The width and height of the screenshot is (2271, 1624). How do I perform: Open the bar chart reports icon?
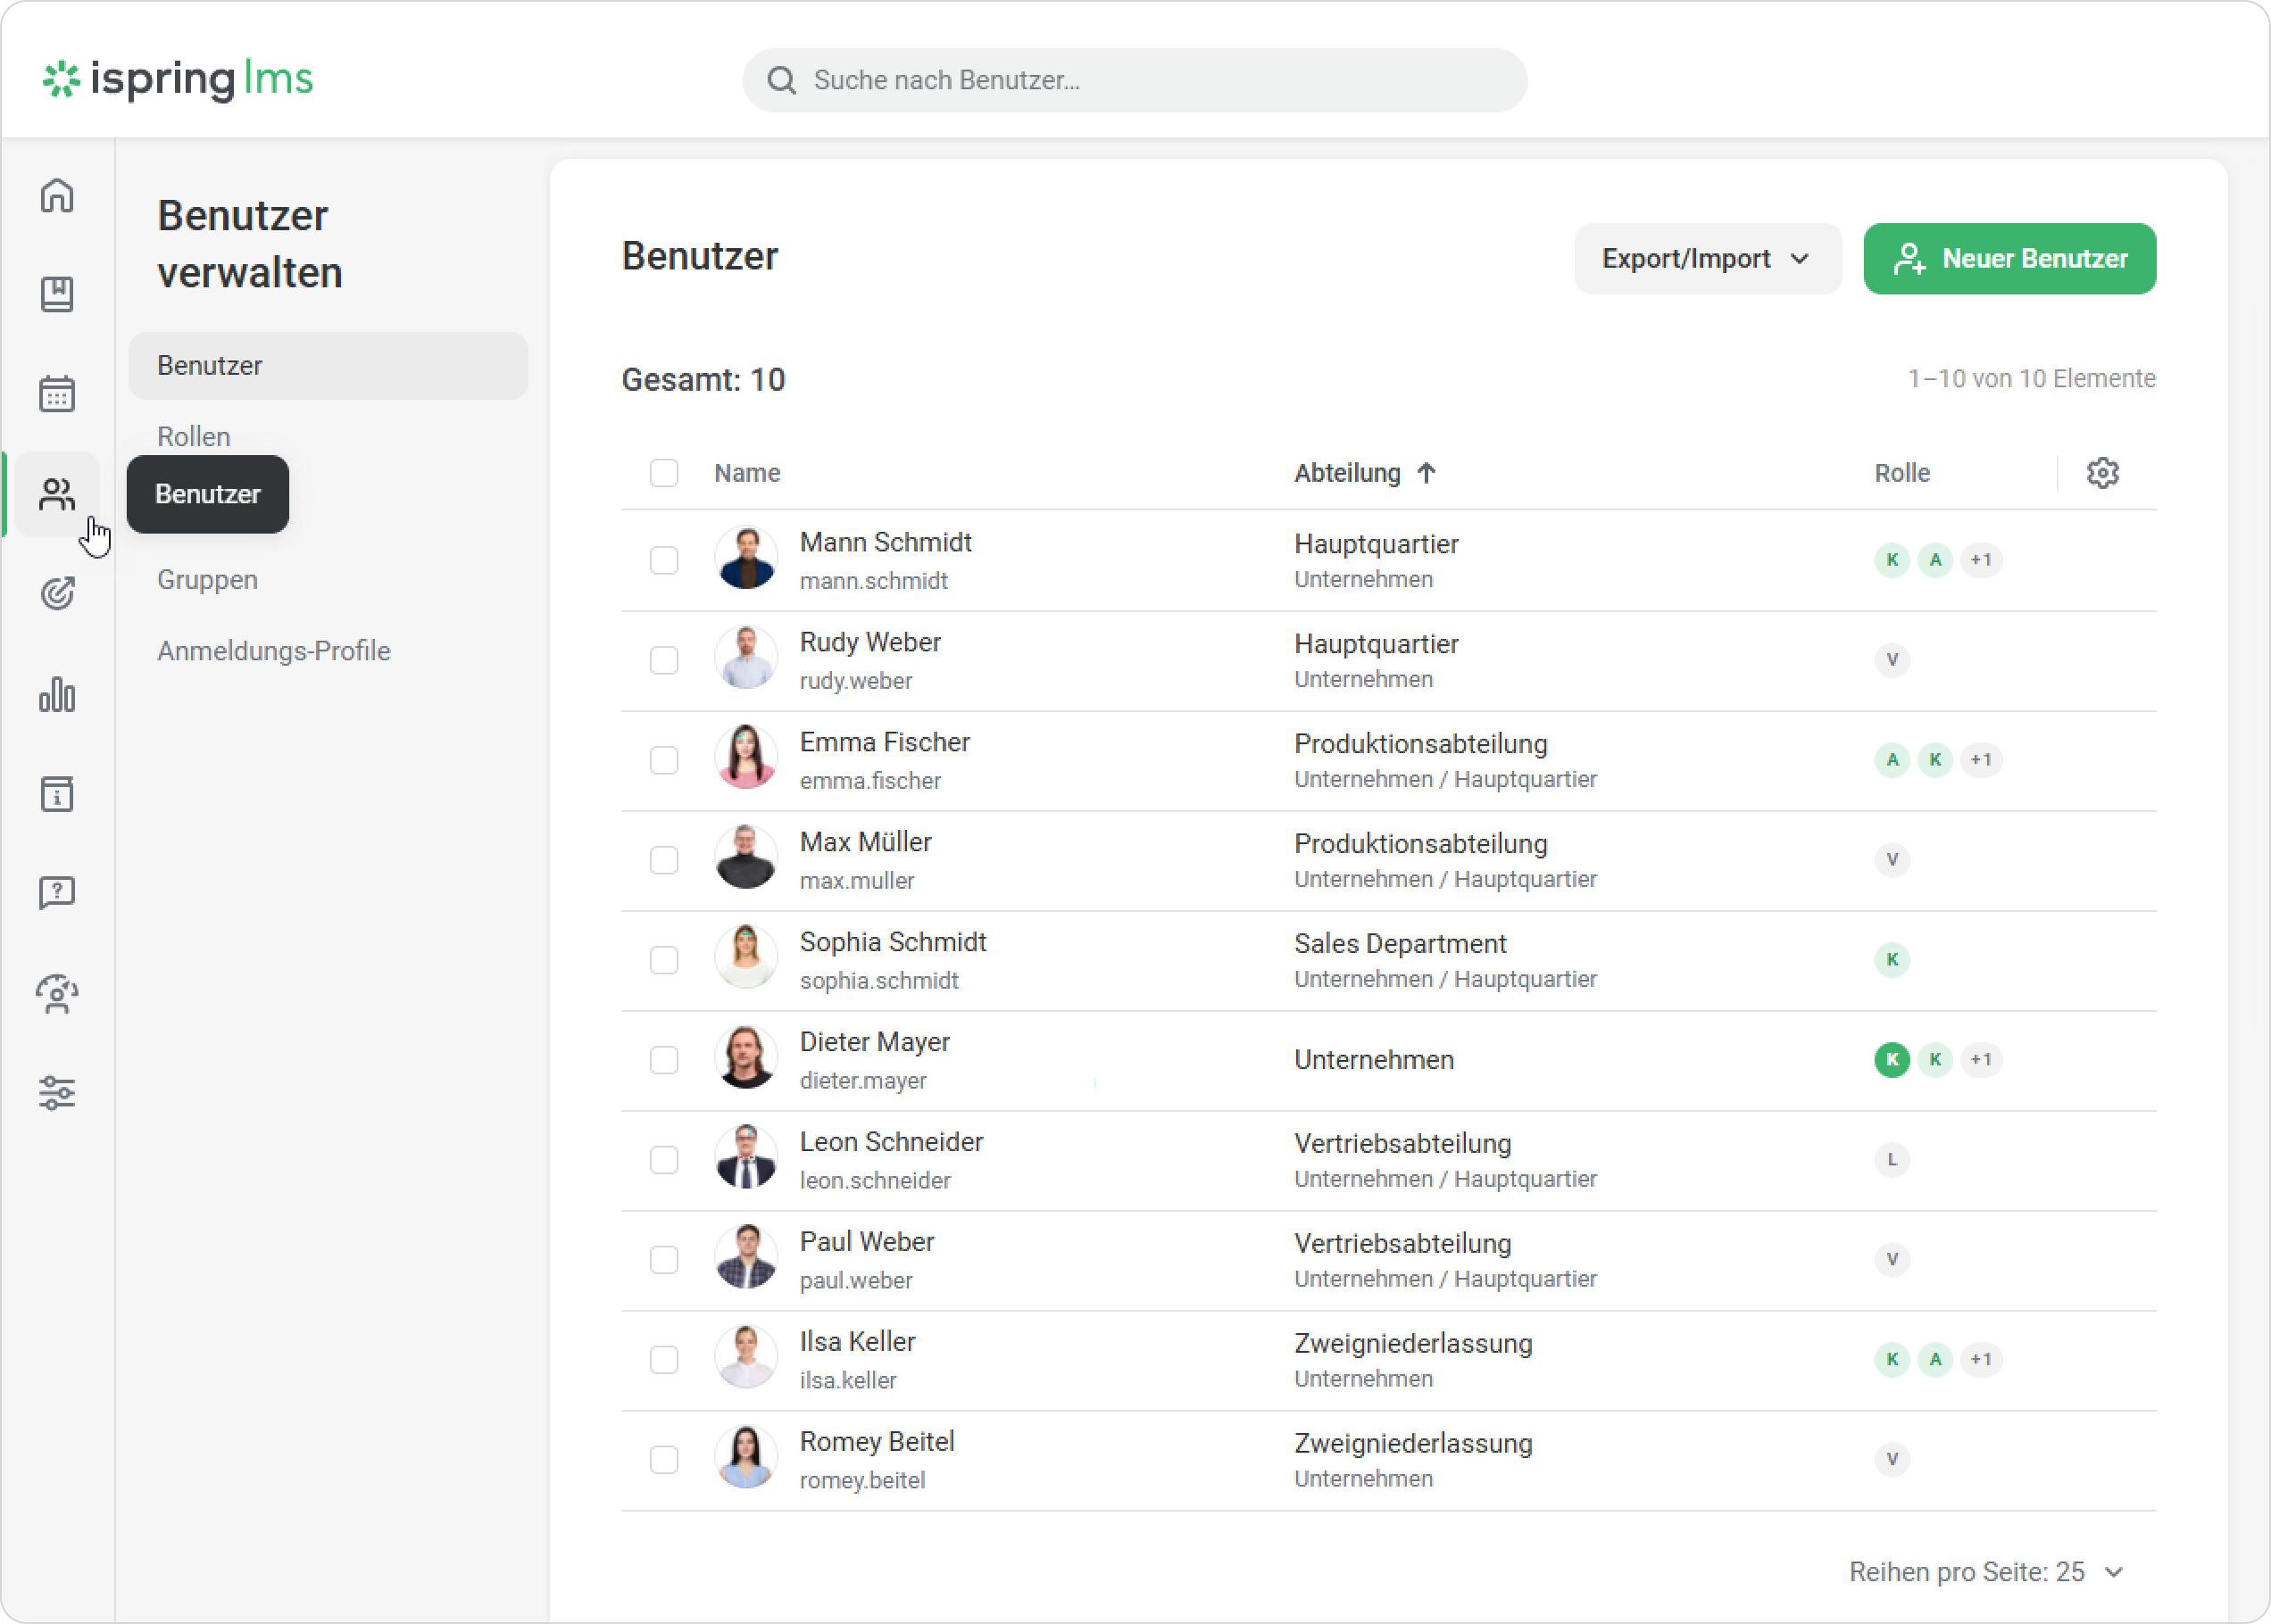[57, 694]
